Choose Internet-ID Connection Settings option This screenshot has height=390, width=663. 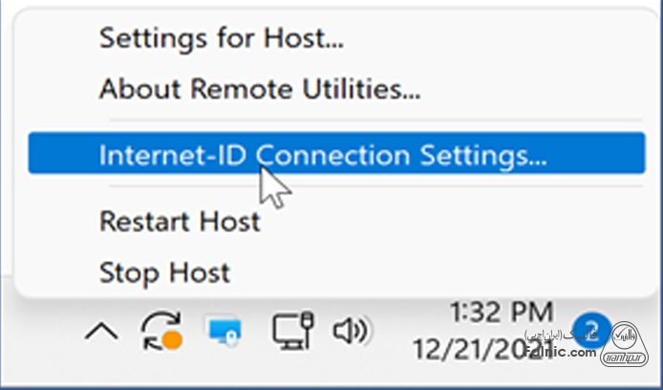pos(323,153)
